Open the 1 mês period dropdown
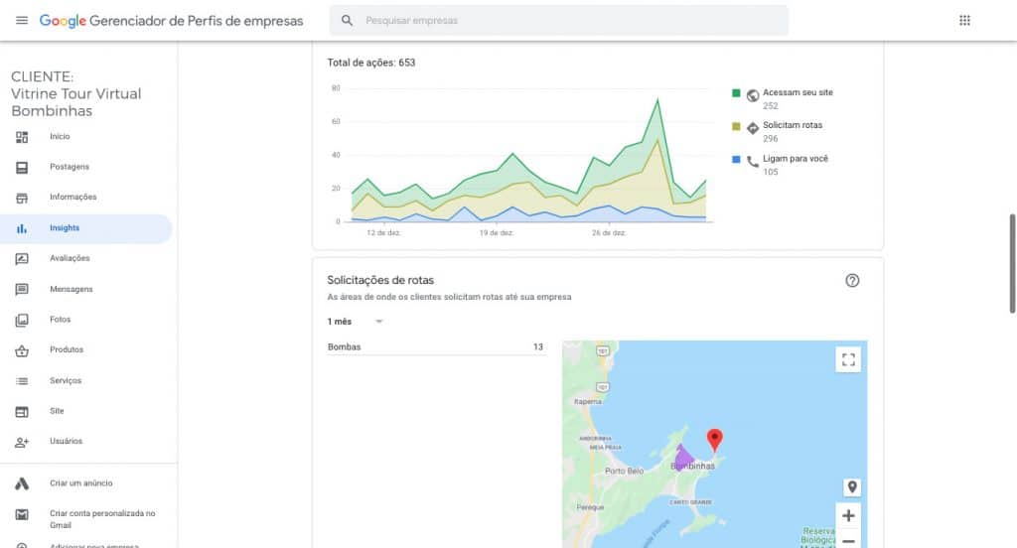Viewport: 1017px width, 548px height. click(355, 321)
